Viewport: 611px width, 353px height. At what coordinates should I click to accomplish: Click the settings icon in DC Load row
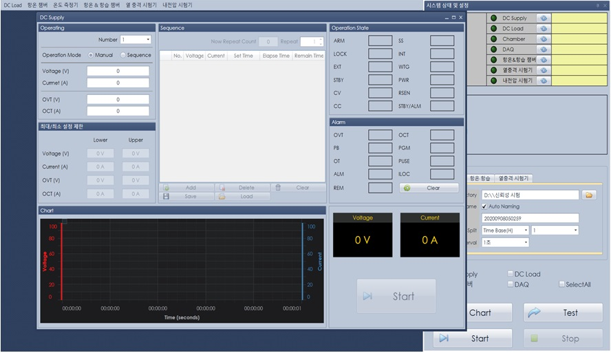544,29
